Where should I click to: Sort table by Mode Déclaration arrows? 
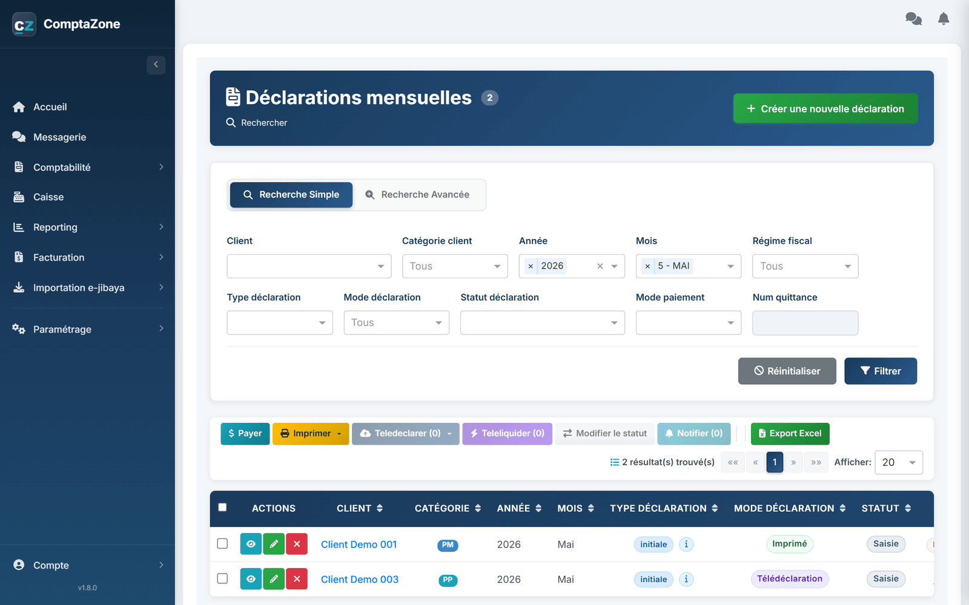(842, 508)
